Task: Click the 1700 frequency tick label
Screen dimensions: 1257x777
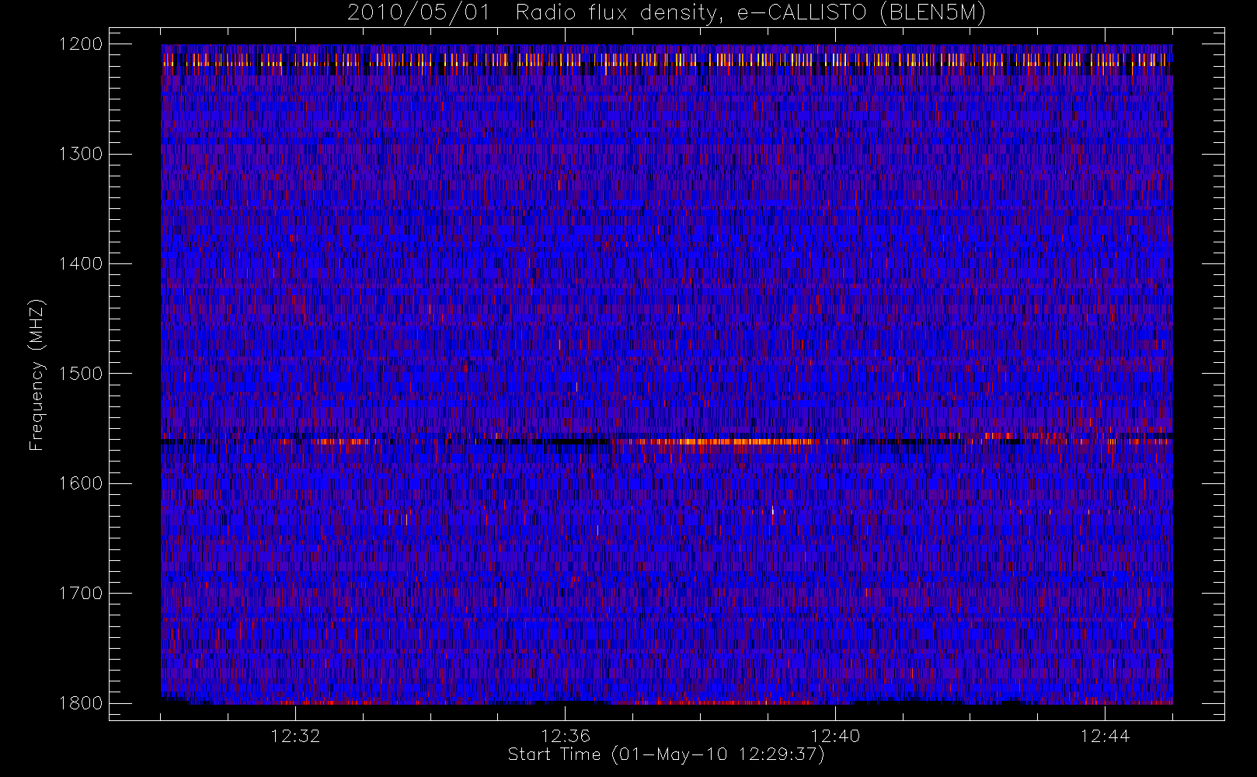Action: point(81,594)
